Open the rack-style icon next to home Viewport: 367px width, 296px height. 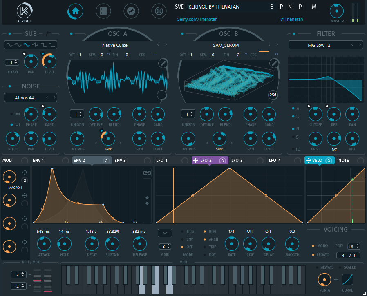point(103,11)
